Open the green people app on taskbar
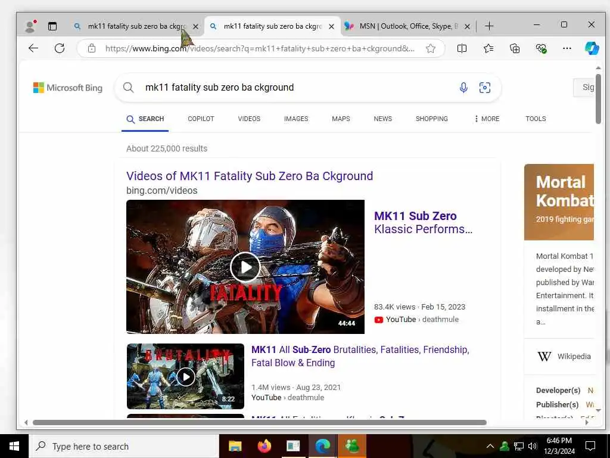Viewport: 610px width, 458px height. 351,446
